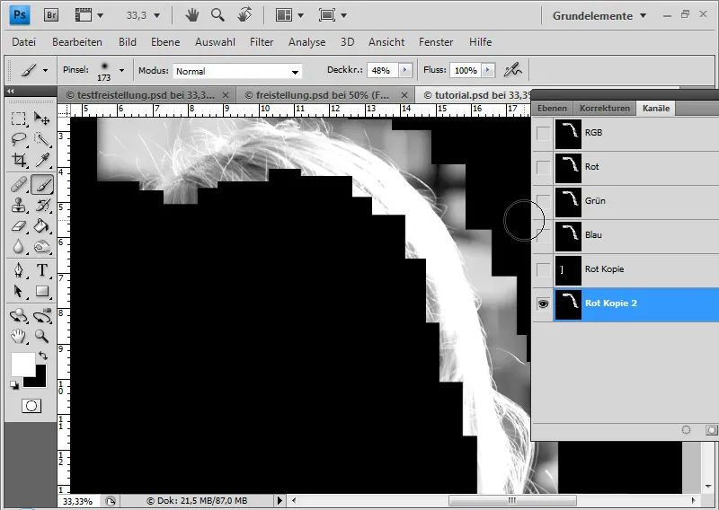Show the Grün channel visibility
This screenshot has width=719, height=510.
[543, 201]
